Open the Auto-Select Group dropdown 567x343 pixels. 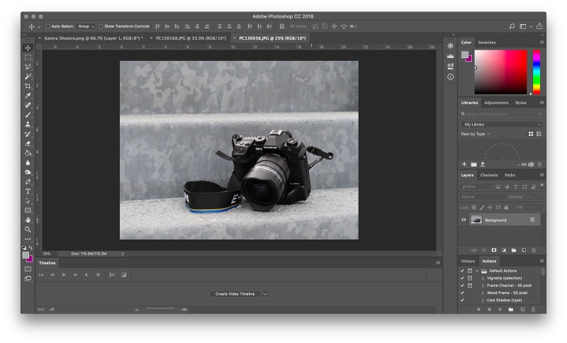tap(86, 26)
